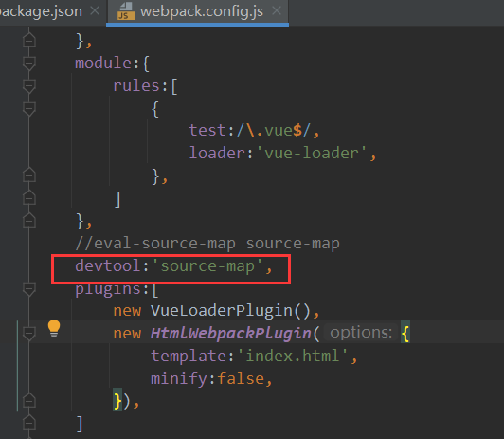The height and width of the screenshot is (439, 504).
Task: Click the 'index.html' template string
Action: 293,356
